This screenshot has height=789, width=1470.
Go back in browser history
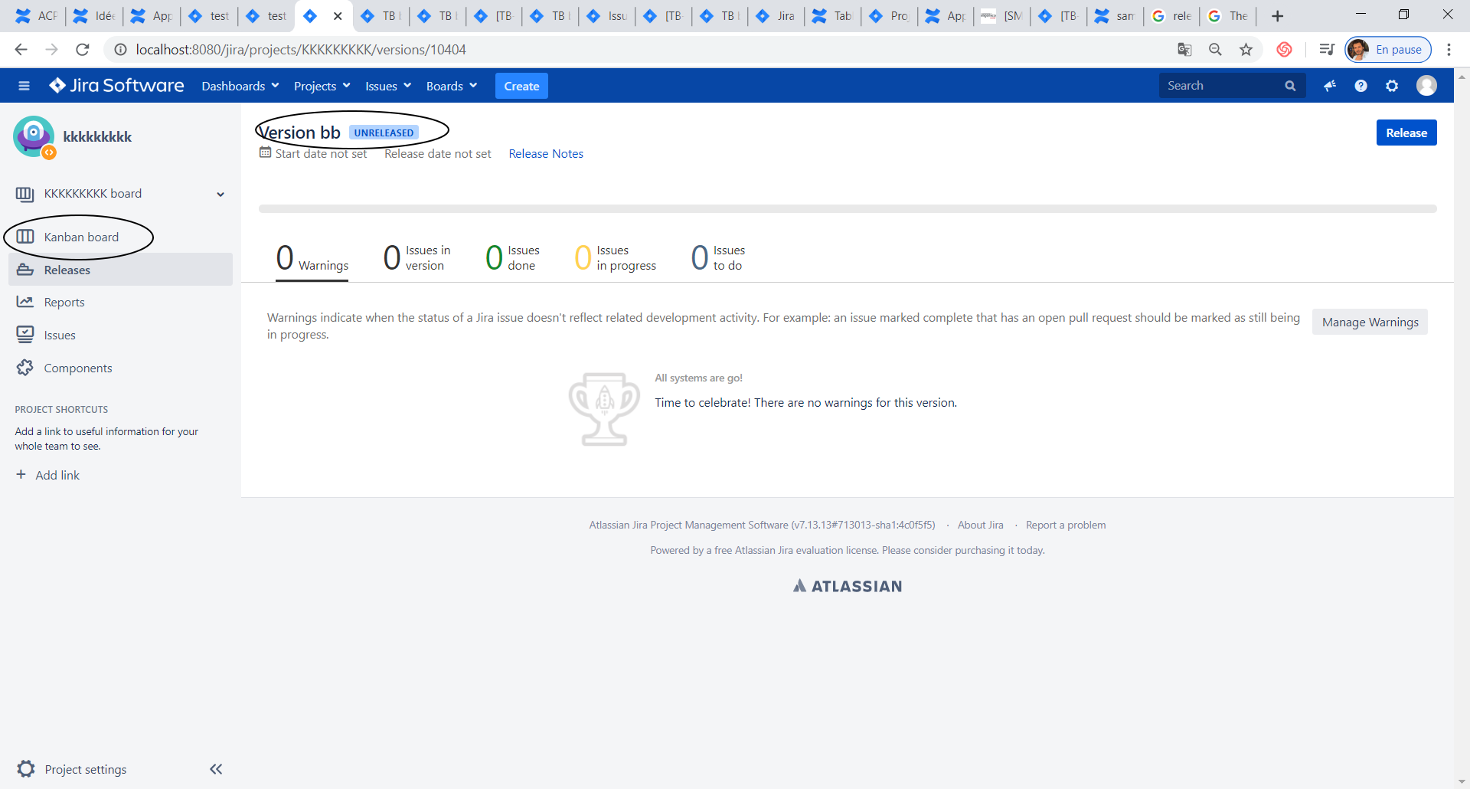[21, 50]
